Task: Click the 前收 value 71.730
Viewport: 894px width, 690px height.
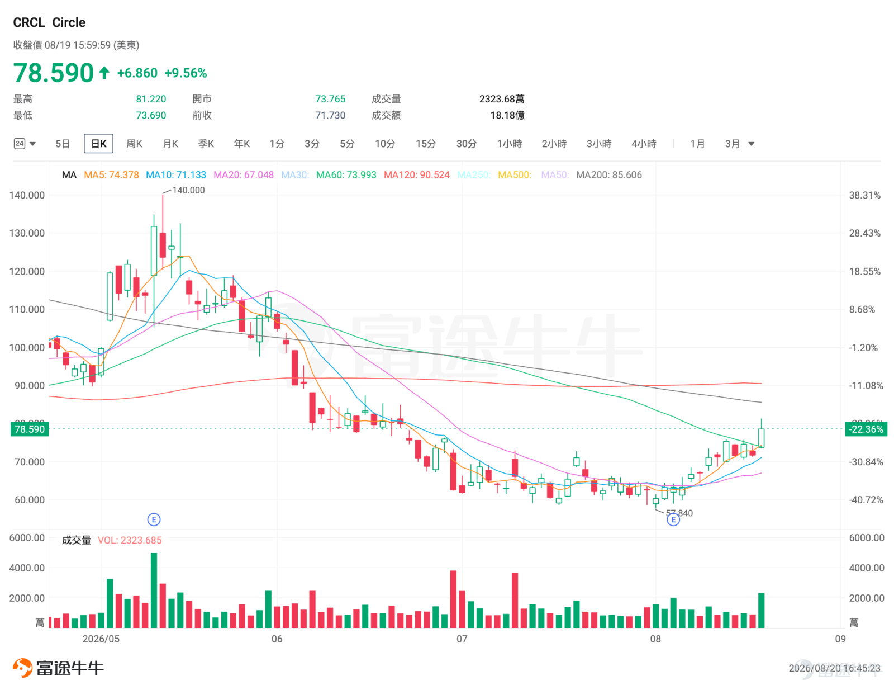Action: pos(330,115)
